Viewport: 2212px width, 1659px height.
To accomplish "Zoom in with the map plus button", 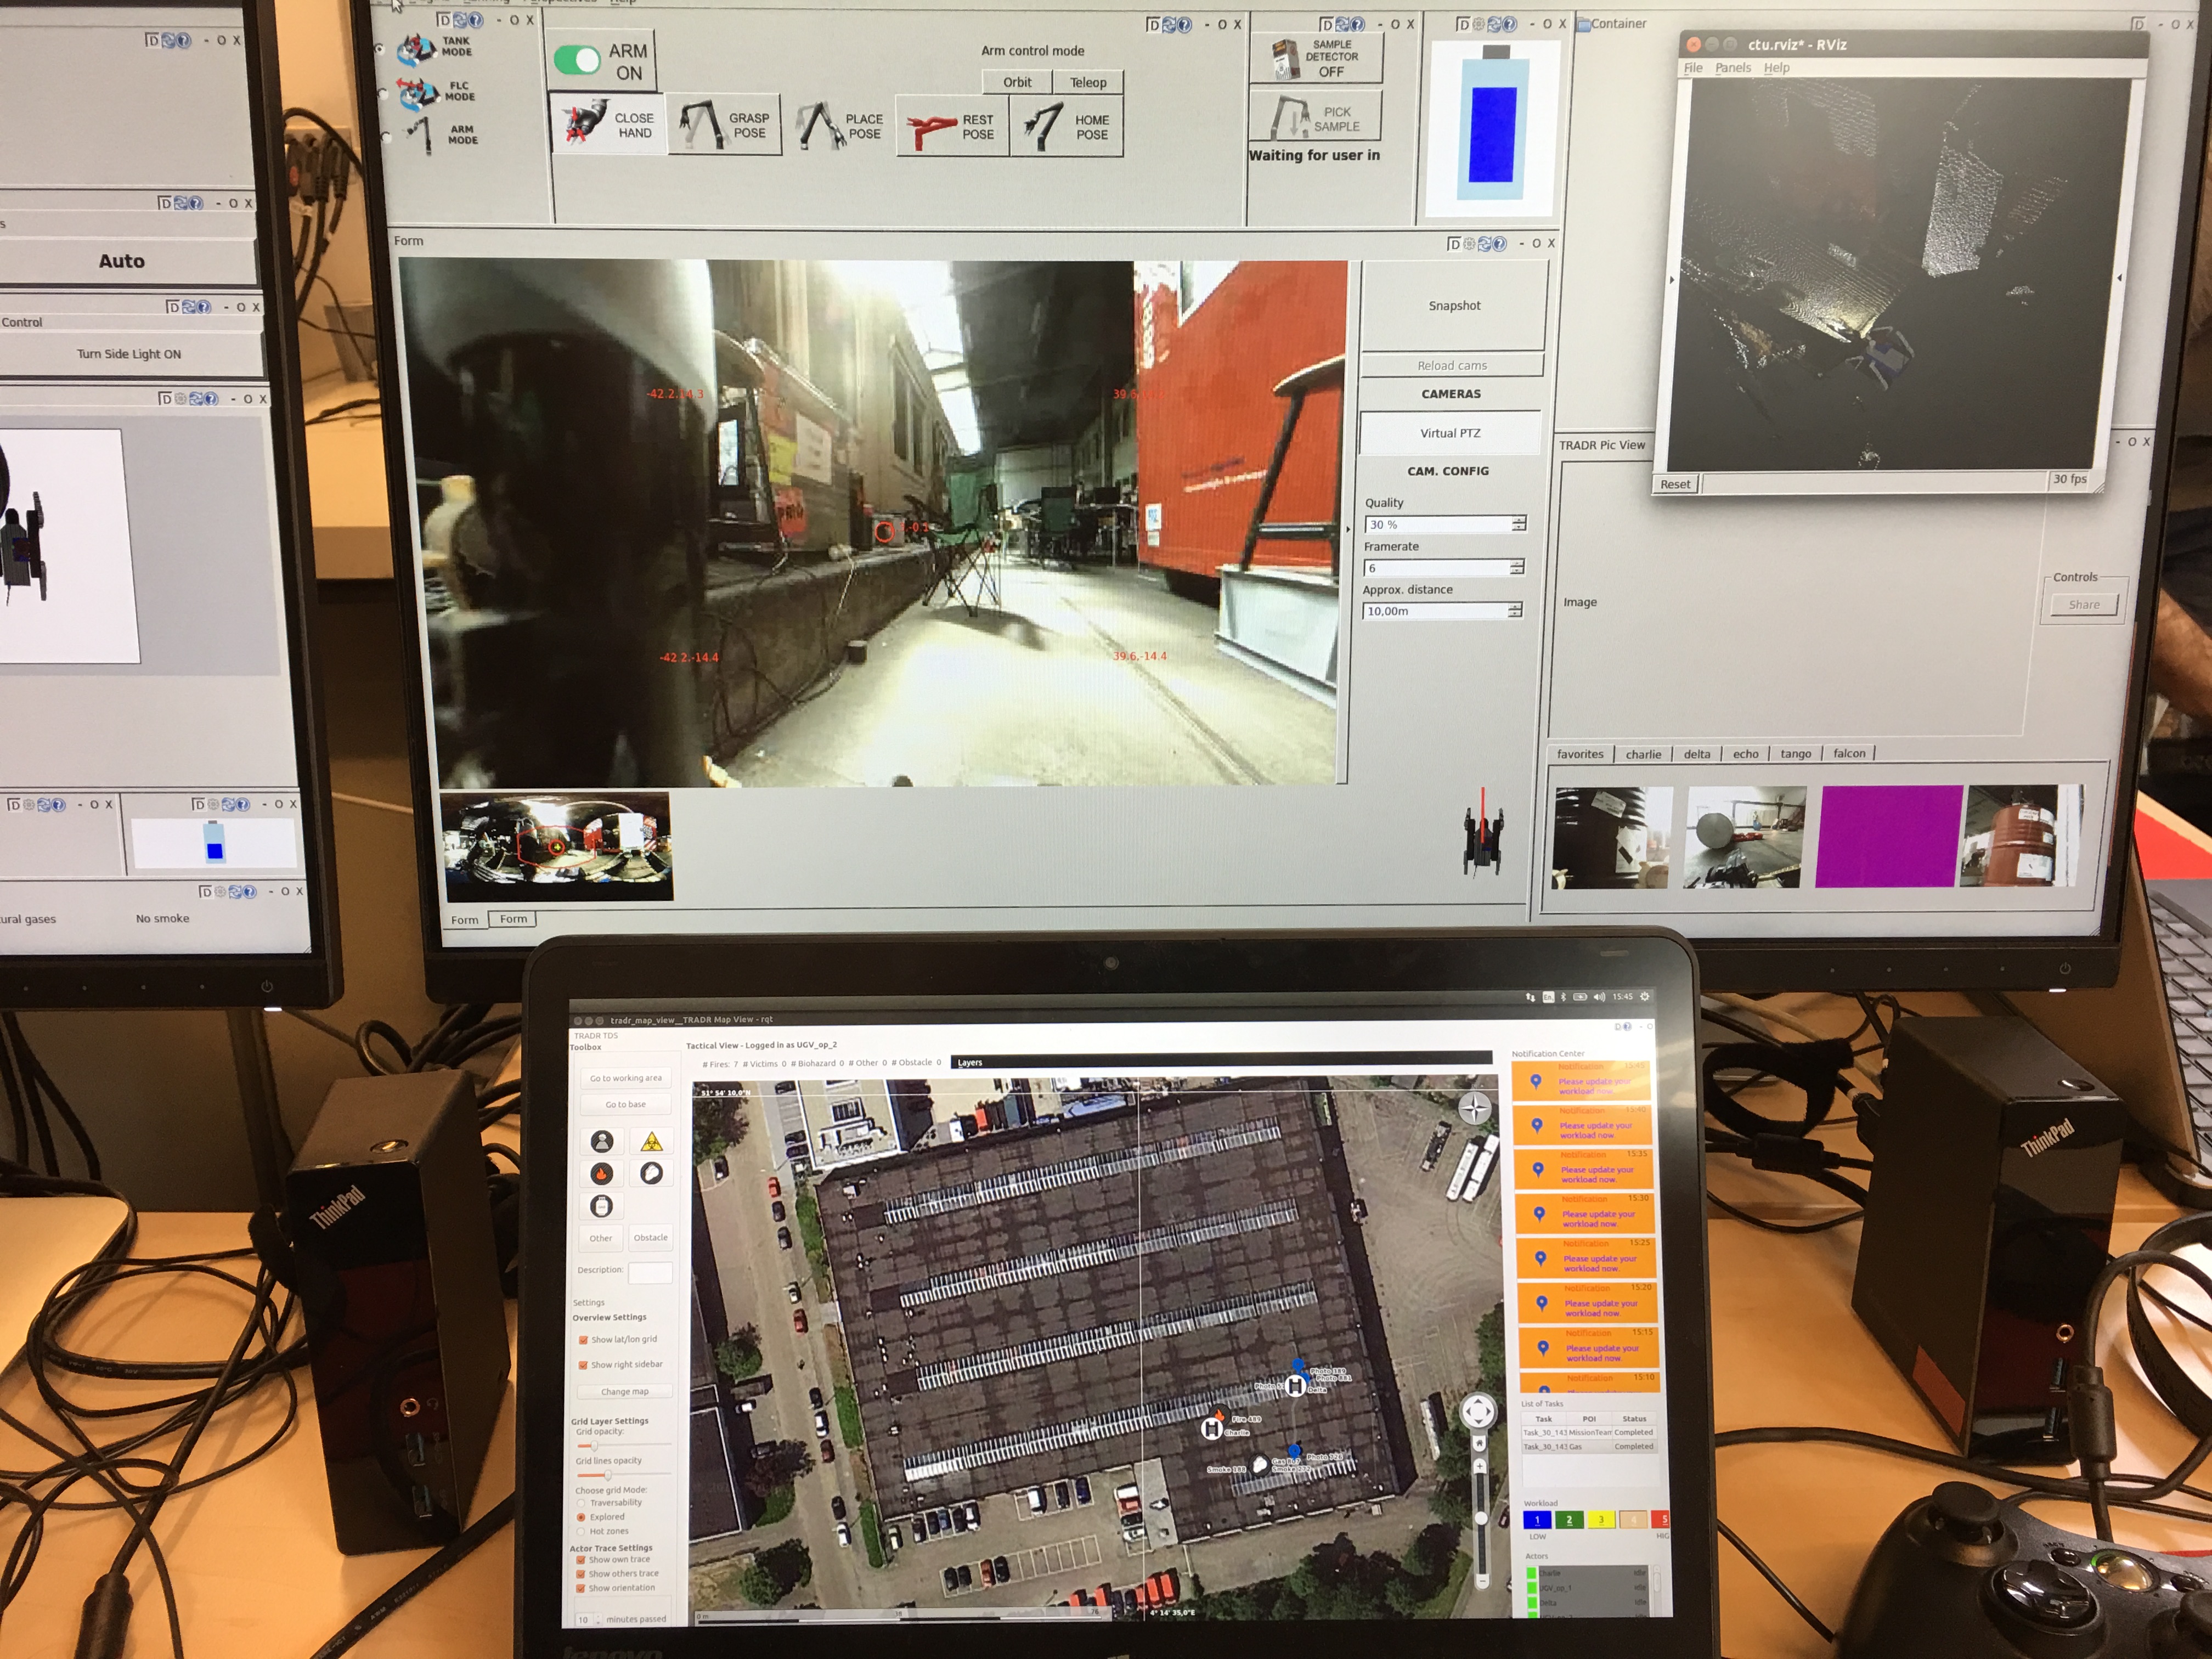I will [1480, 1466].
